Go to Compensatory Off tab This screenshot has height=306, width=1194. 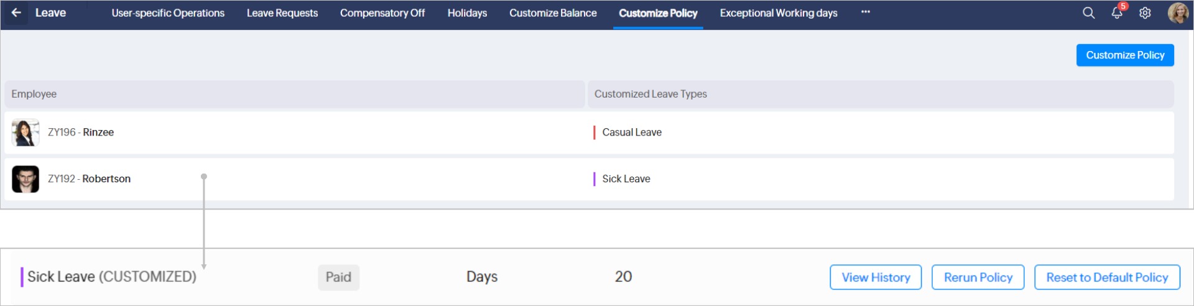(x=382, y=13)
